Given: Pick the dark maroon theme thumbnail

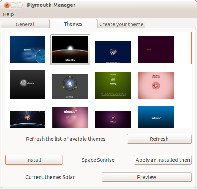Looking at the screenshot, I should (156, 50).
